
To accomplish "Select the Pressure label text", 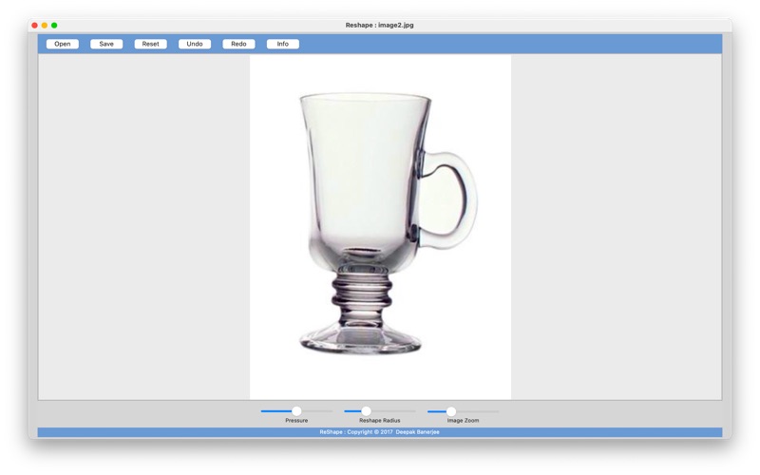I will 296,421.
